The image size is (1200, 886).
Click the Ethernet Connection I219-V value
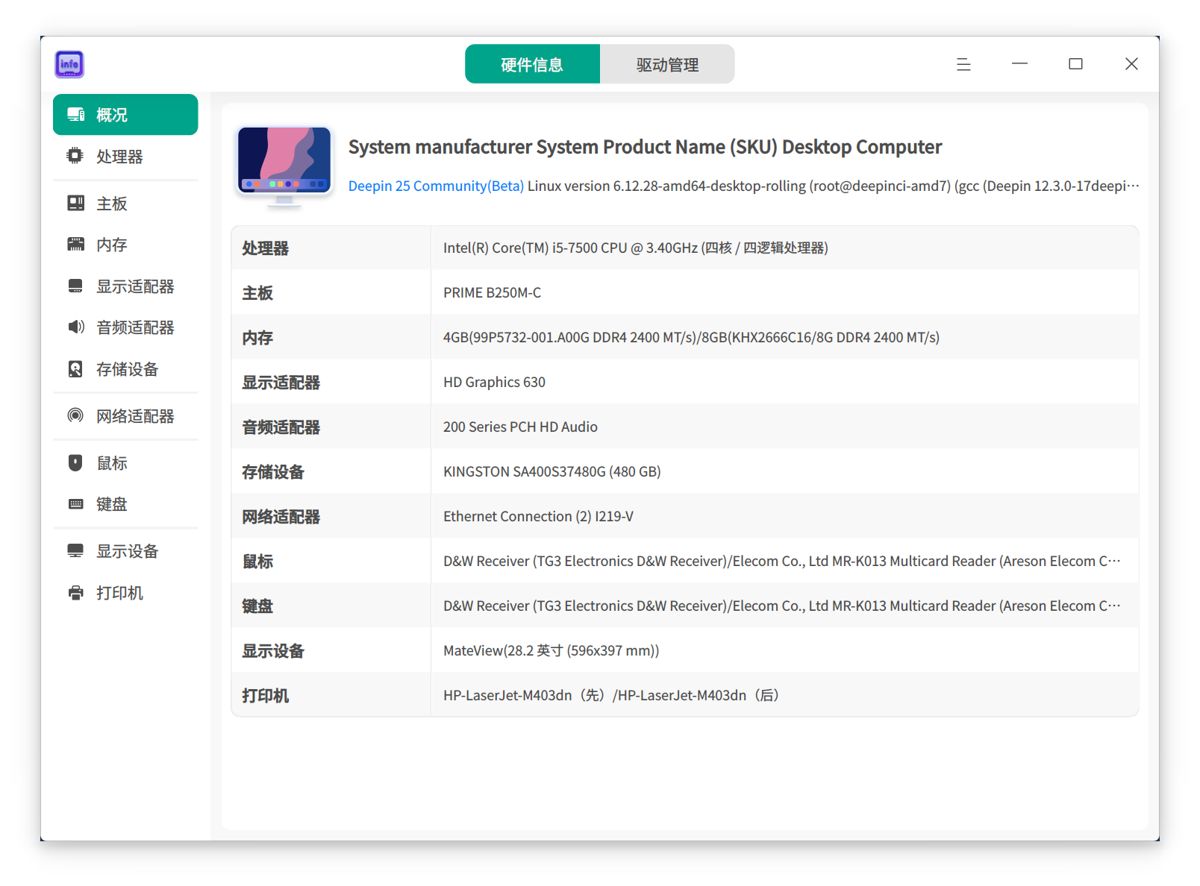click(x=538, y=516)
